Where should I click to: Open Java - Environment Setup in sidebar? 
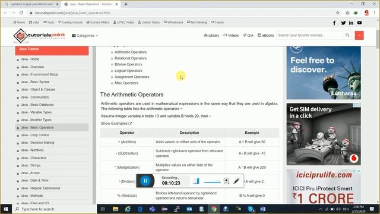(39, 74)
